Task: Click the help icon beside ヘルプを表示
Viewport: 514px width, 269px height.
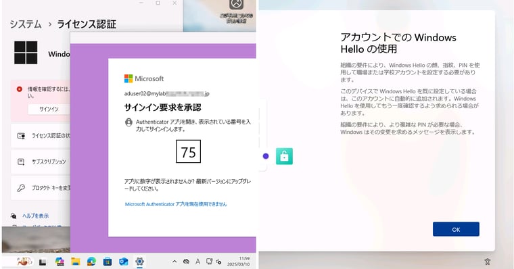Action: pos(14,216)
